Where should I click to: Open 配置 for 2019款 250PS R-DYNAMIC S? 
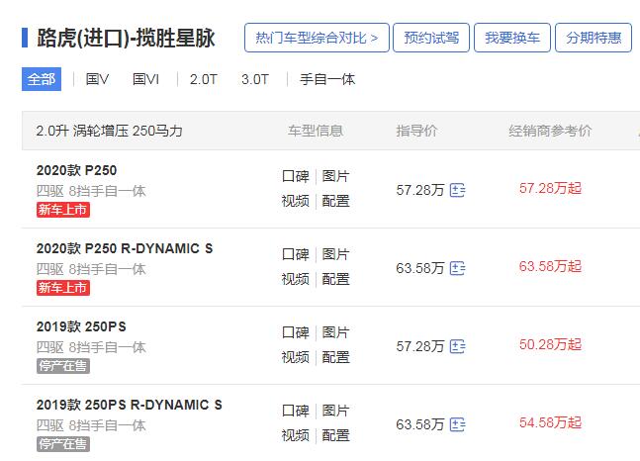pos(335,435)
